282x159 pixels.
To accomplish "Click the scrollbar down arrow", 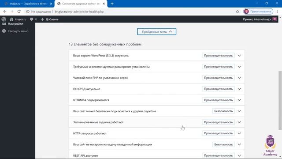I will point(280,157).
